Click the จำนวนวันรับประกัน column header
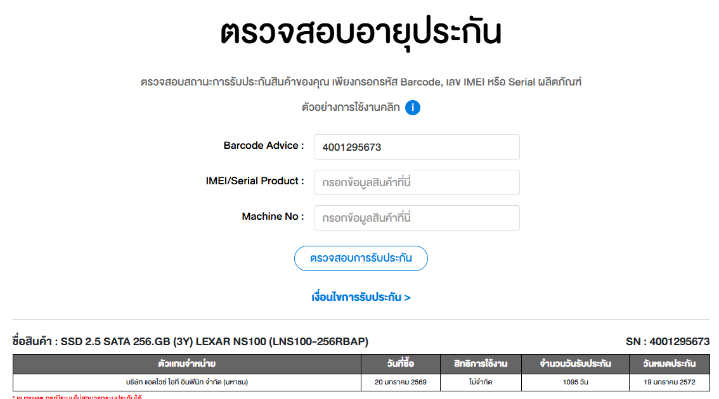719x399 pixels. 575,364
